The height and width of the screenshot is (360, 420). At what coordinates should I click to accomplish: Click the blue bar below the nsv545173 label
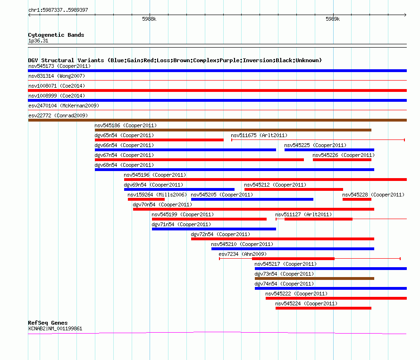click(x=217, y=71)
